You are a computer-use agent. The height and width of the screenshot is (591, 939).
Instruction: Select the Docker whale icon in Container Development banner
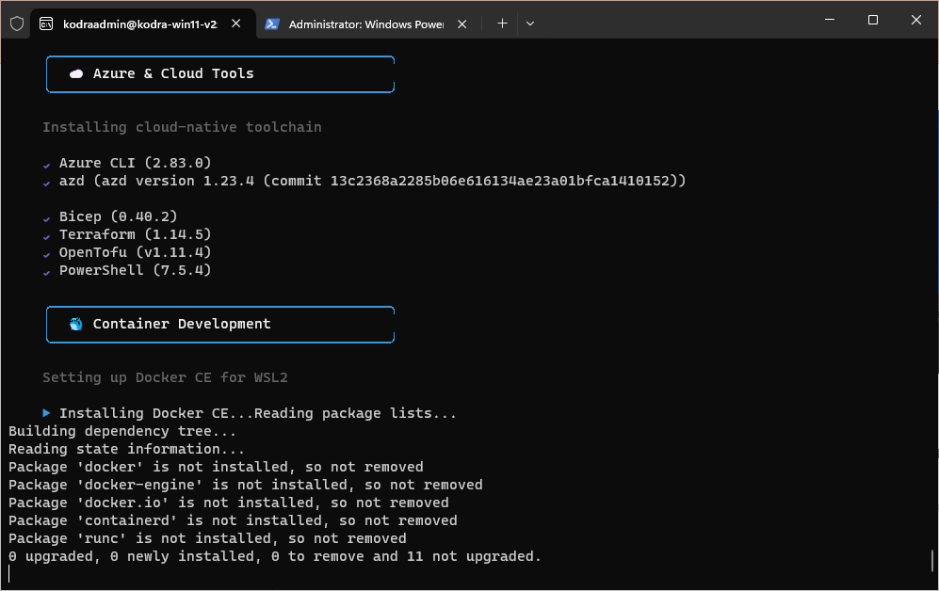tap(76, 324)
